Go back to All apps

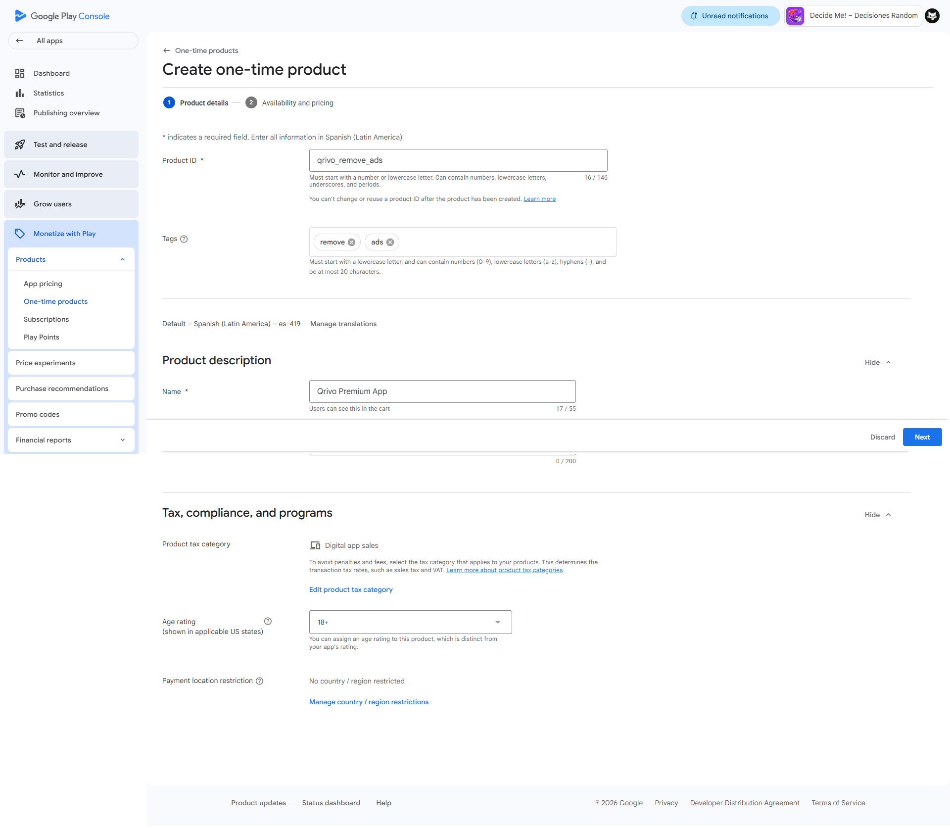click(x=73, y=41)
